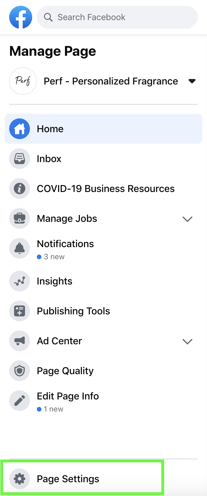This screenshot has height=496, width=207.
Task: Click the Ad Center megaphone icon
Action: [x=20, y=341]
